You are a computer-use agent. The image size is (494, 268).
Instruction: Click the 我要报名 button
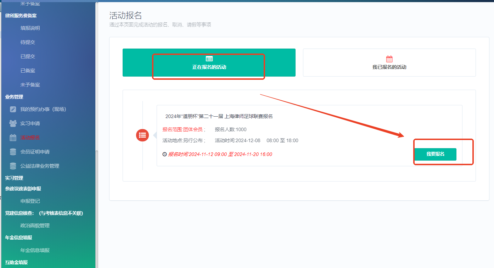pos(435,154)
